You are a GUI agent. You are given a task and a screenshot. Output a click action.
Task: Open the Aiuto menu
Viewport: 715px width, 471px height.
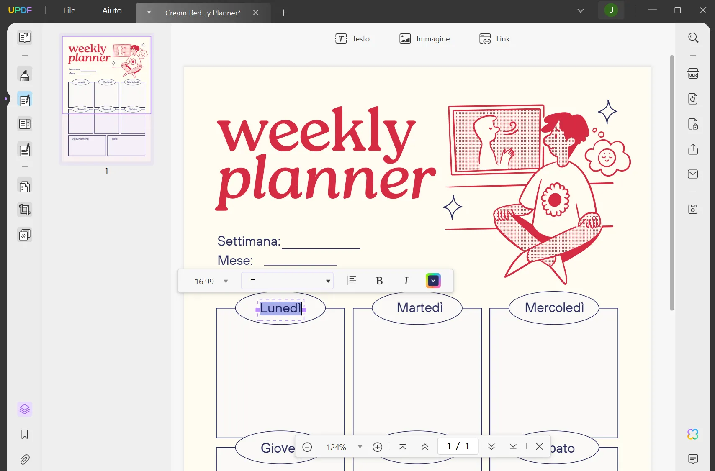(112, 10)
